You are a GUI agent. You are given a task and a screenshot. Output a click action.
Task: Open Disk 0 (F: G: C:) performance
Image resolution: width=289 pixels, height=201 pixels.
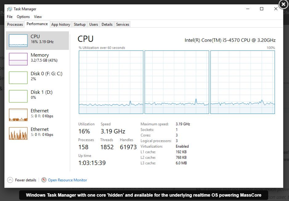(18, 77)
